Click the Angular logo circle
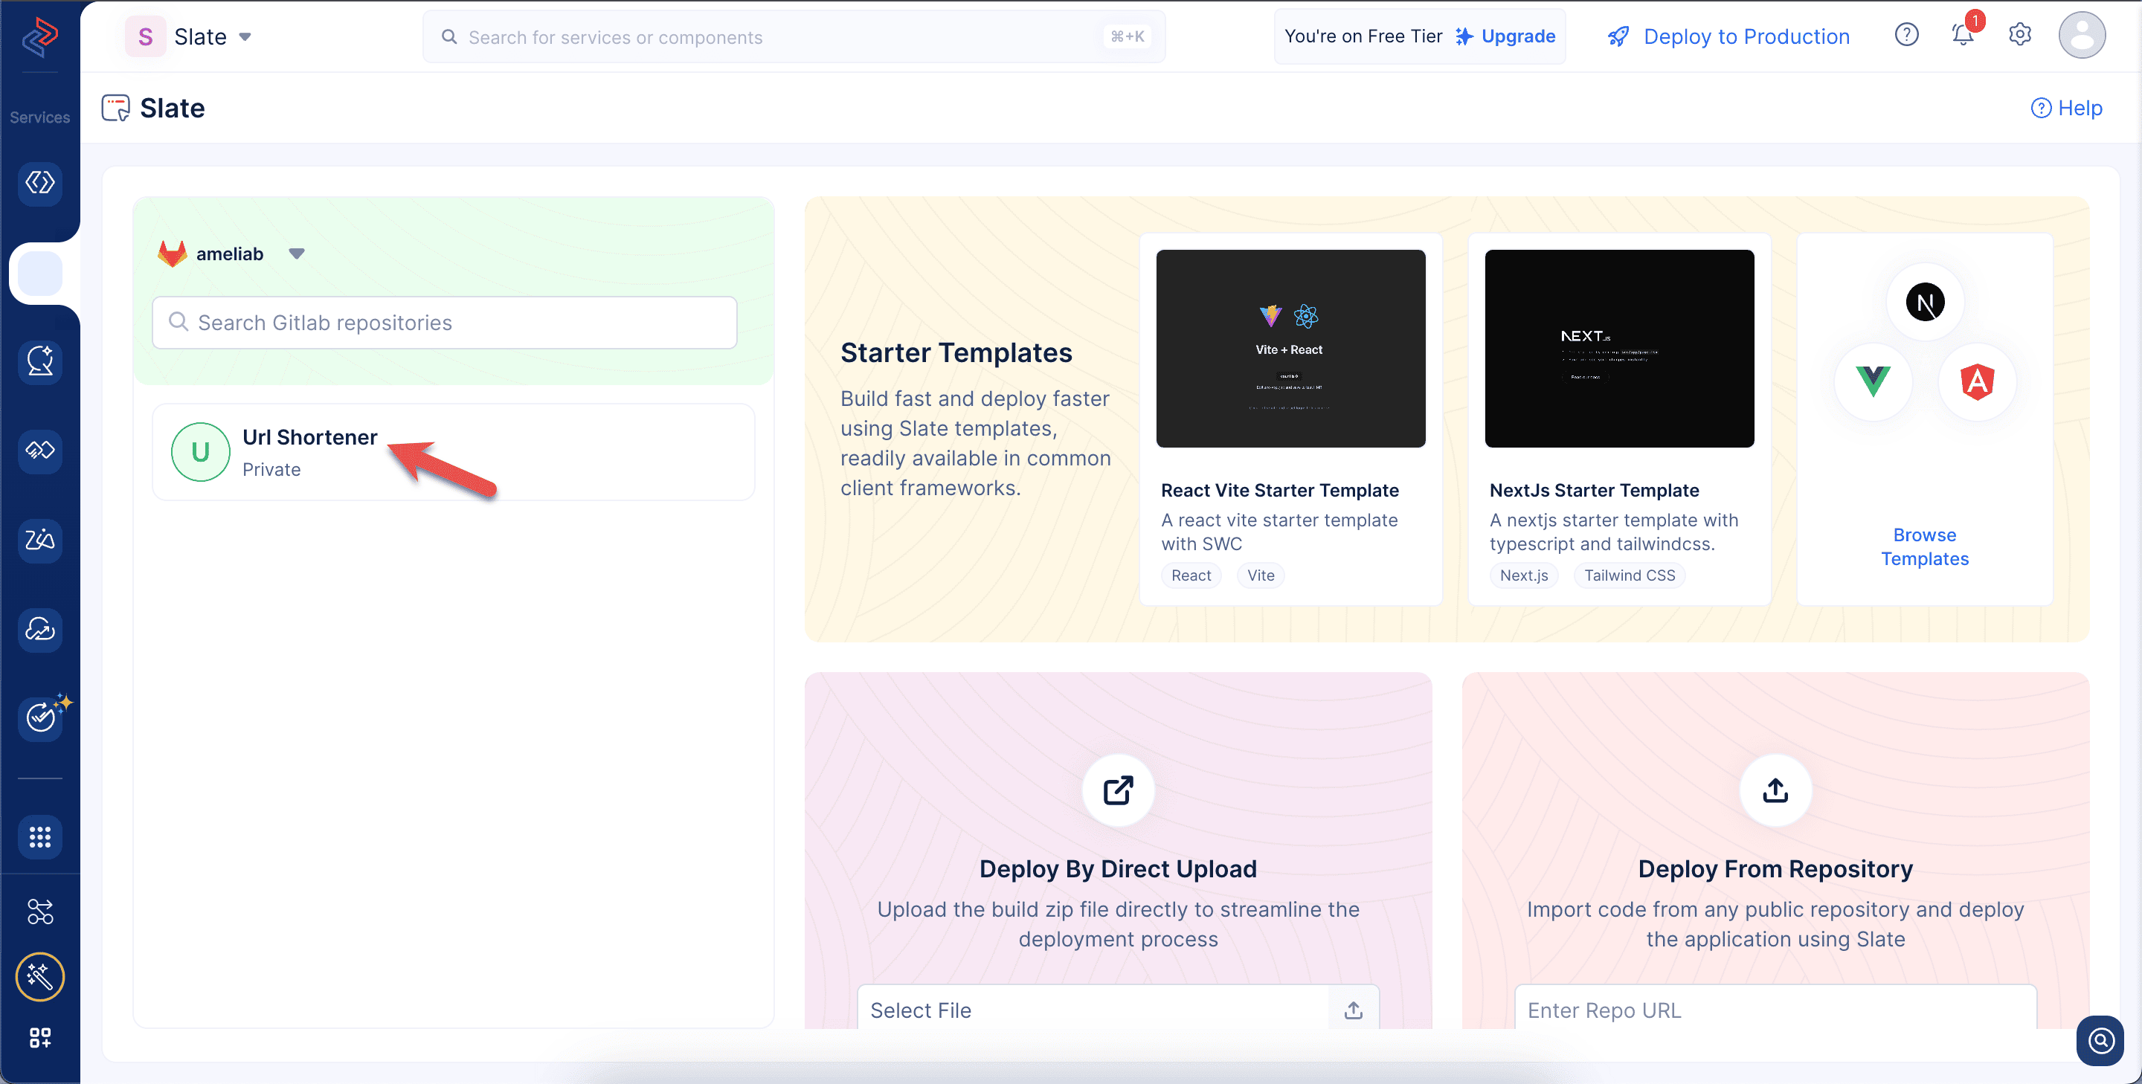Image resolution: width=2142 pixels, height=1084 pixels. click(x=1977, y=381)
